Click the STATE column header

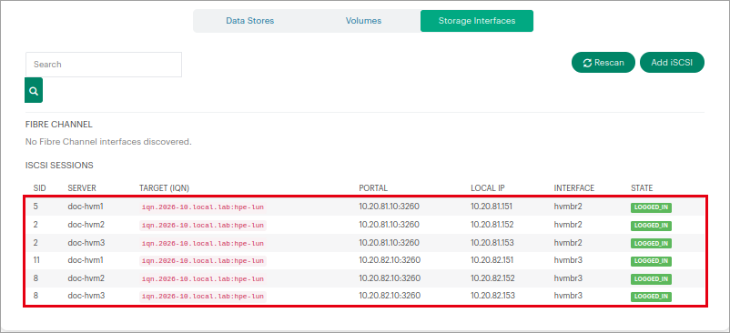click(x=642, y=188)
